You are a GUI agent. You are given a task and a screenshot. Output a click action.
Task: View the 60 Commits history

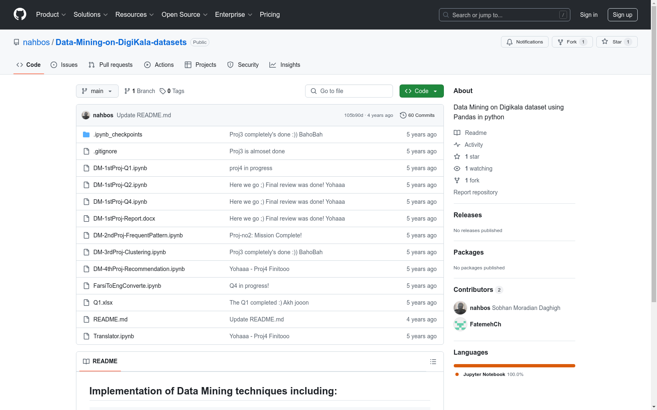coord(417,115)
